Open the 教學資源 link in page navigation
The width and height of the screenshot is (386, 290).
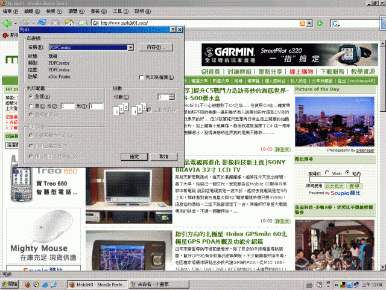pos(363,72)
